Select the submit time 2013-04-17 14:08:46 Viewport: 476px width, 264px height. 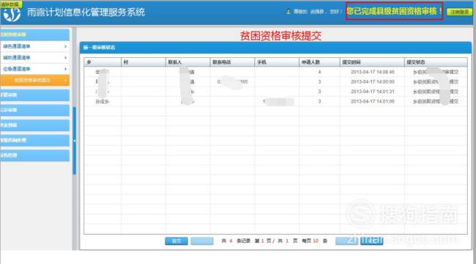[373, 72]
